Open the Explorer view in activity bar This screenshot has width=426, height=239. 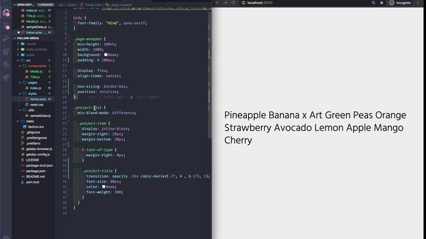tap(6, 13)
